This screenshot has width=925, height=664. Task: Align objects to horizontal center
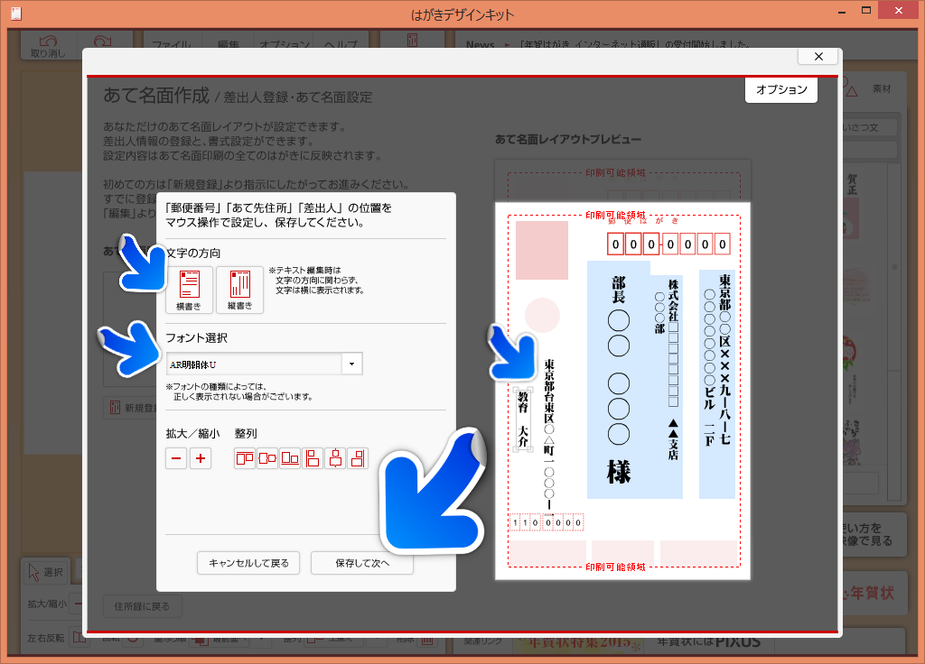click(x=335, y=458)
